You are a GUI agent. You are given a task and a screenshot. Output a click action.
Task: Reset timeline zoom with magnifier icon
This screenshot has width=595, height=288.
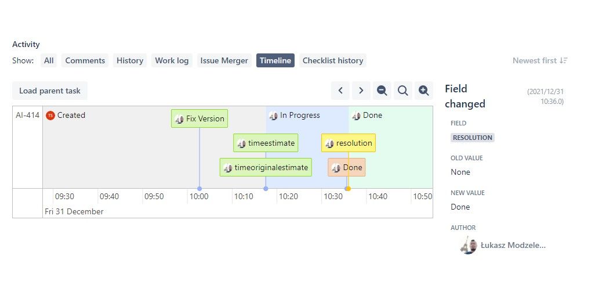pos(402,91)
